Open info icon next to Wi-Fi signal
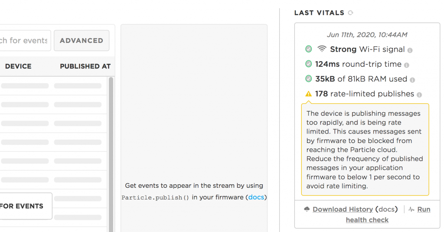 click(410, 50)
